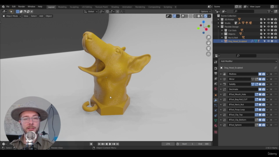The height and width of the screenshot is (157, 279).
Task: Click the zoom viewport magnifier icon
Action: click(x=208, y=38)
